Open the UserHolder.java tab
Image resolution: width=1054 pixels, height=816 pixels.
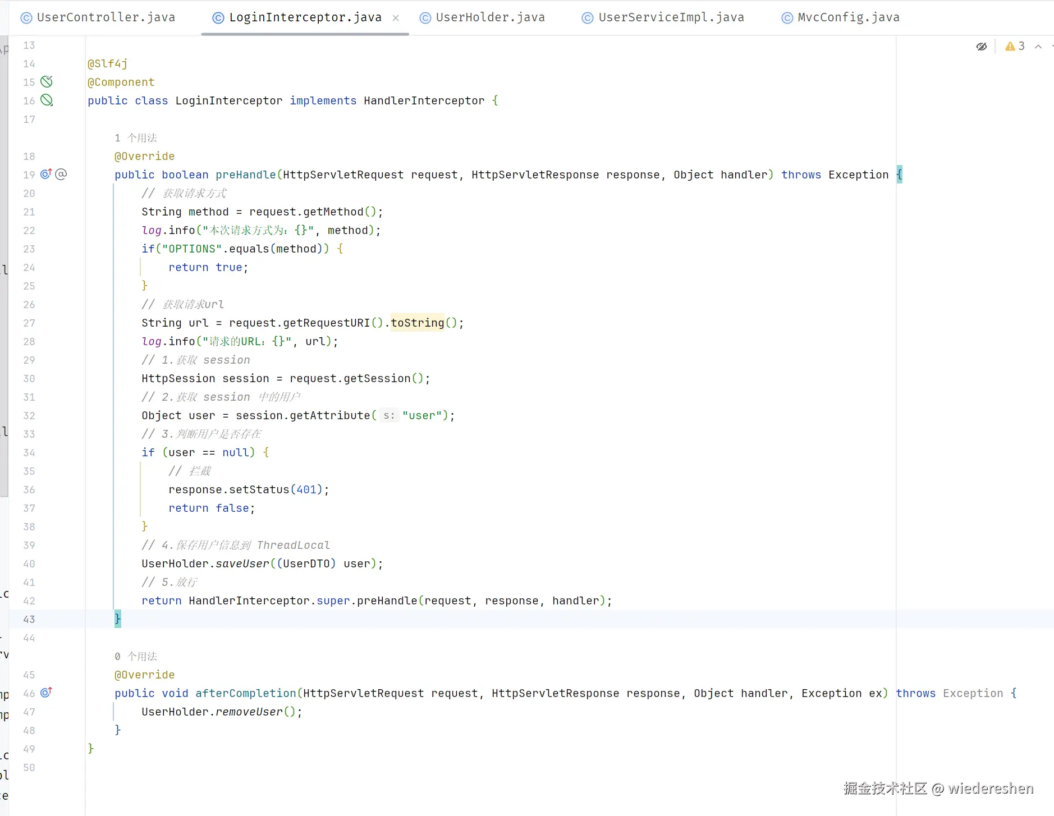click(x=482, y=17)
